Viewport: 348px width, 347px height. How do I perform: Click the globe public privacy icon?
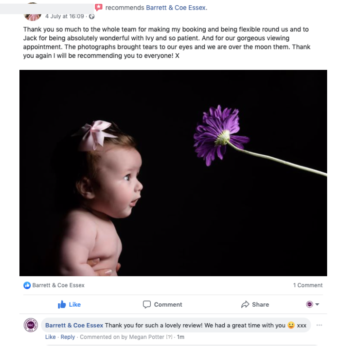pos(92,16)
